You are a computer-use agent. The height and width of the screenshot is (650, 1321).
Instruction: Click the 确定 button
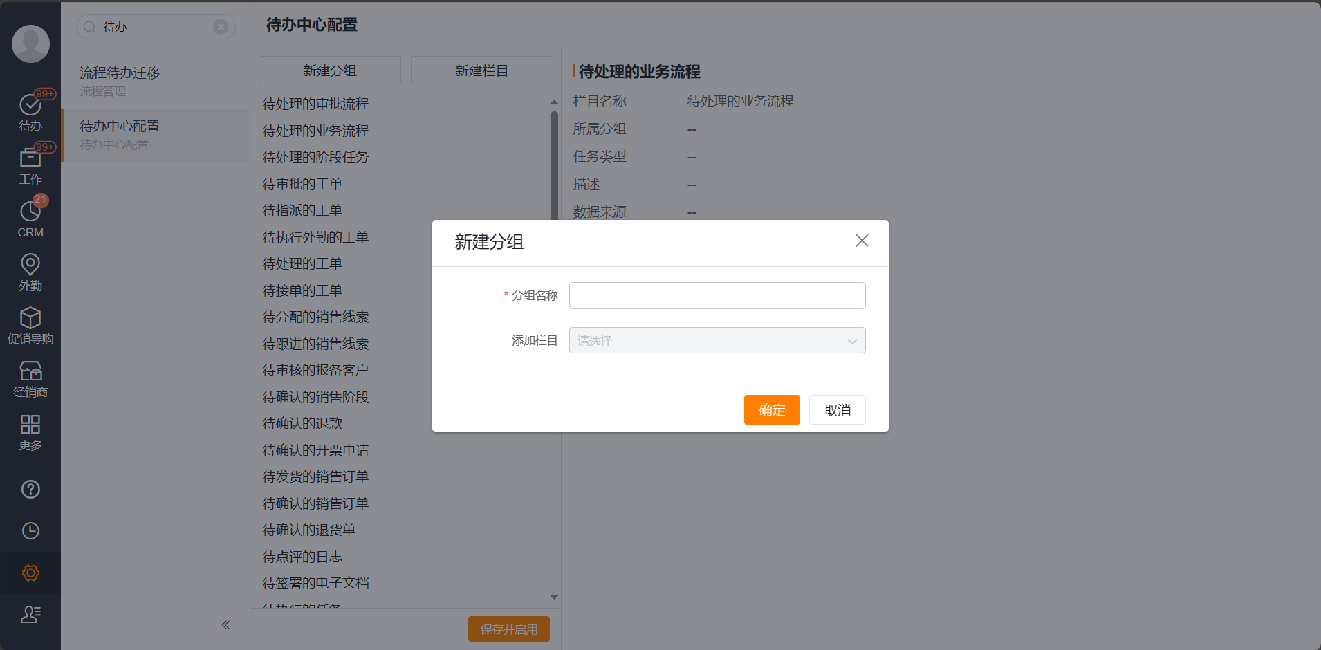[772, 410]
